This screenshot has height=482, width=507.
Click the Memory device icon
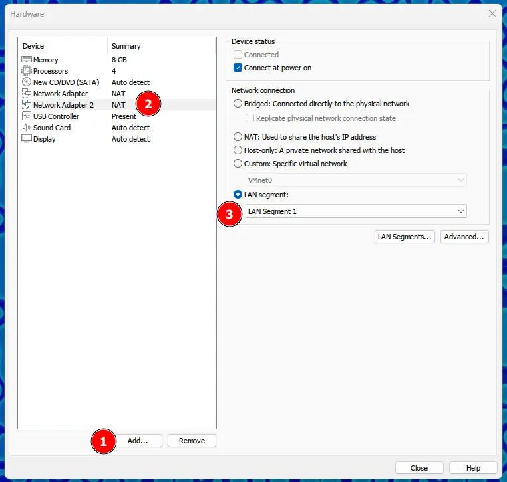tap(27, 60)
